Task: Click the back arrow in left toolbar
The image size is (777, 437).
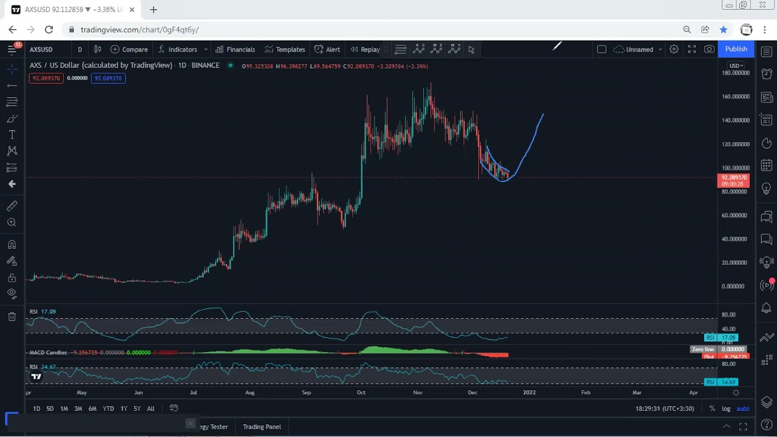Action: point(12,184)
